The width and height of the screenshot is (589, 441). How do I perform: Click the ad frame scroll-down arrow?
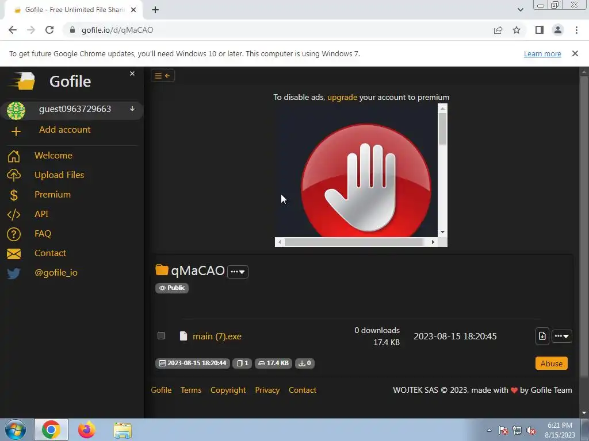(442, 232)
